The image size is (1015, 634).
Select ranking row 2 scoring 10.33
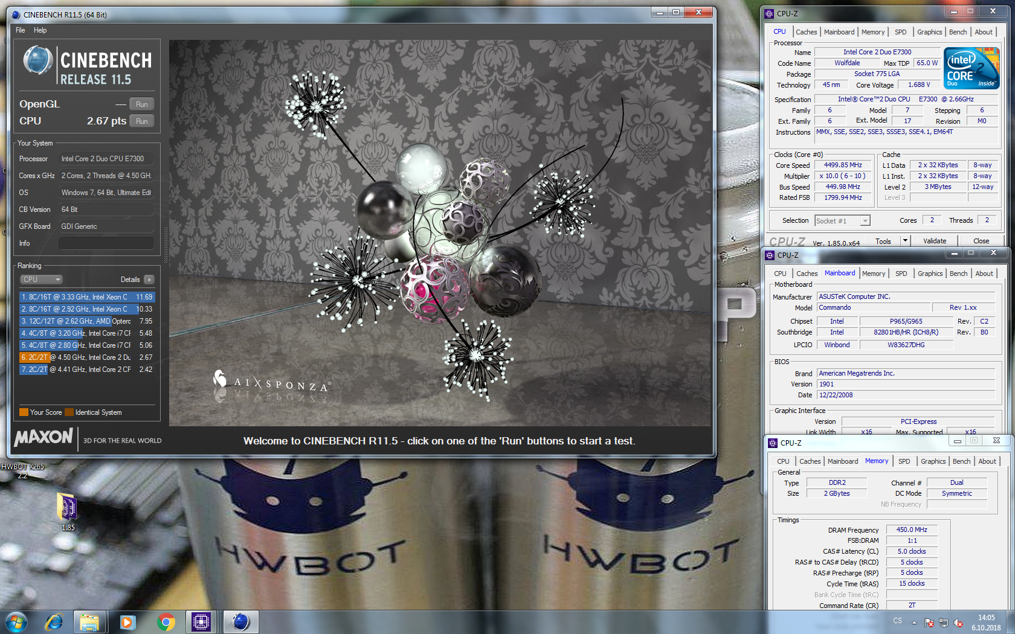point(87,309)
